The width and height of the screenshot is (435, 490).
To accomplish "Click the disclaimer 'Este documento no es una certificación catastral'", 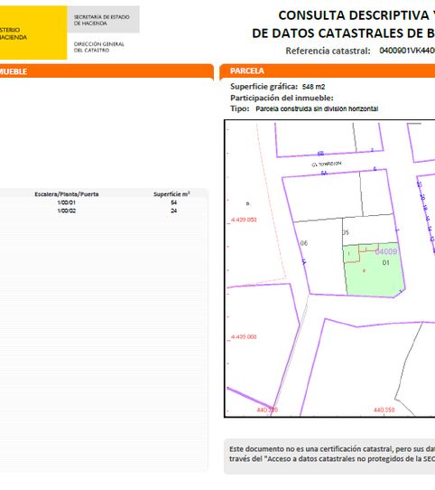I will tap(311, 448).
